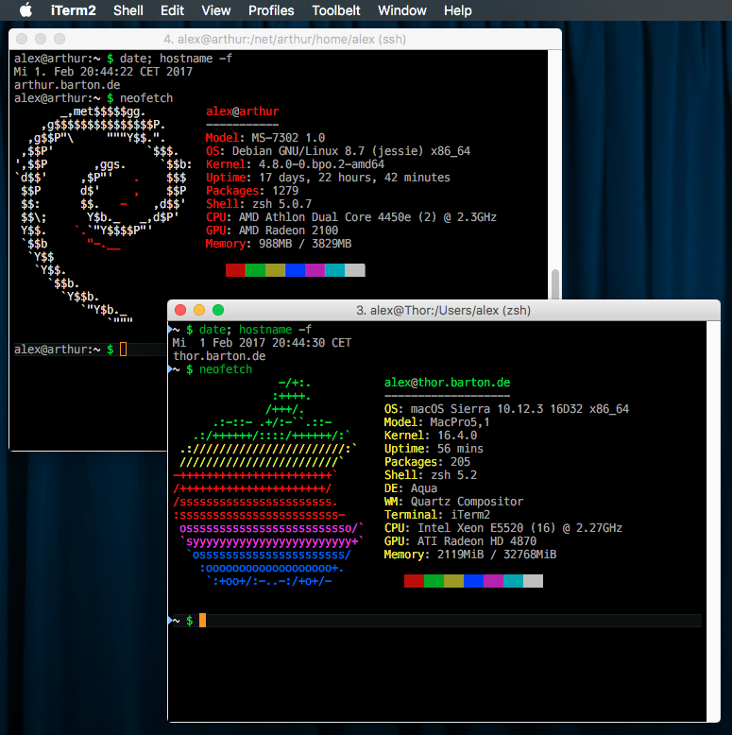Close the alex@Thor zsh window
732x735 pixels.
[180, 310]
